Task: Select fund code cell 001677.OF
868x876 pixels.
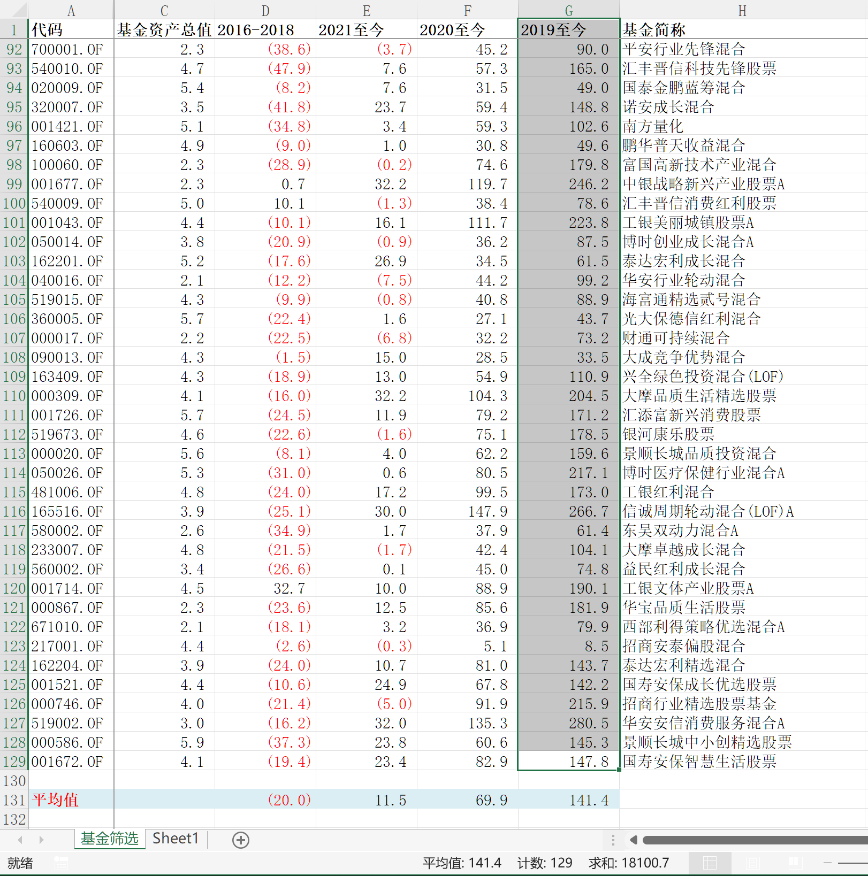Action: [x=71, y=184]
